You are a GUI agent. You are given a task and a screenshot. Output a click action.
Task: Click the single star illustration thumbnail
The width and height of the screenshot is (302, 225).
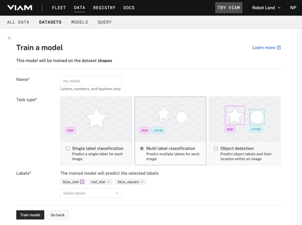coord(96,119)
